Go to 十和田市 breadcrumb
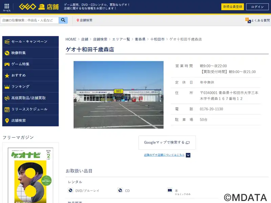This screenshot has width=271, height=203. tap(157, 39)
